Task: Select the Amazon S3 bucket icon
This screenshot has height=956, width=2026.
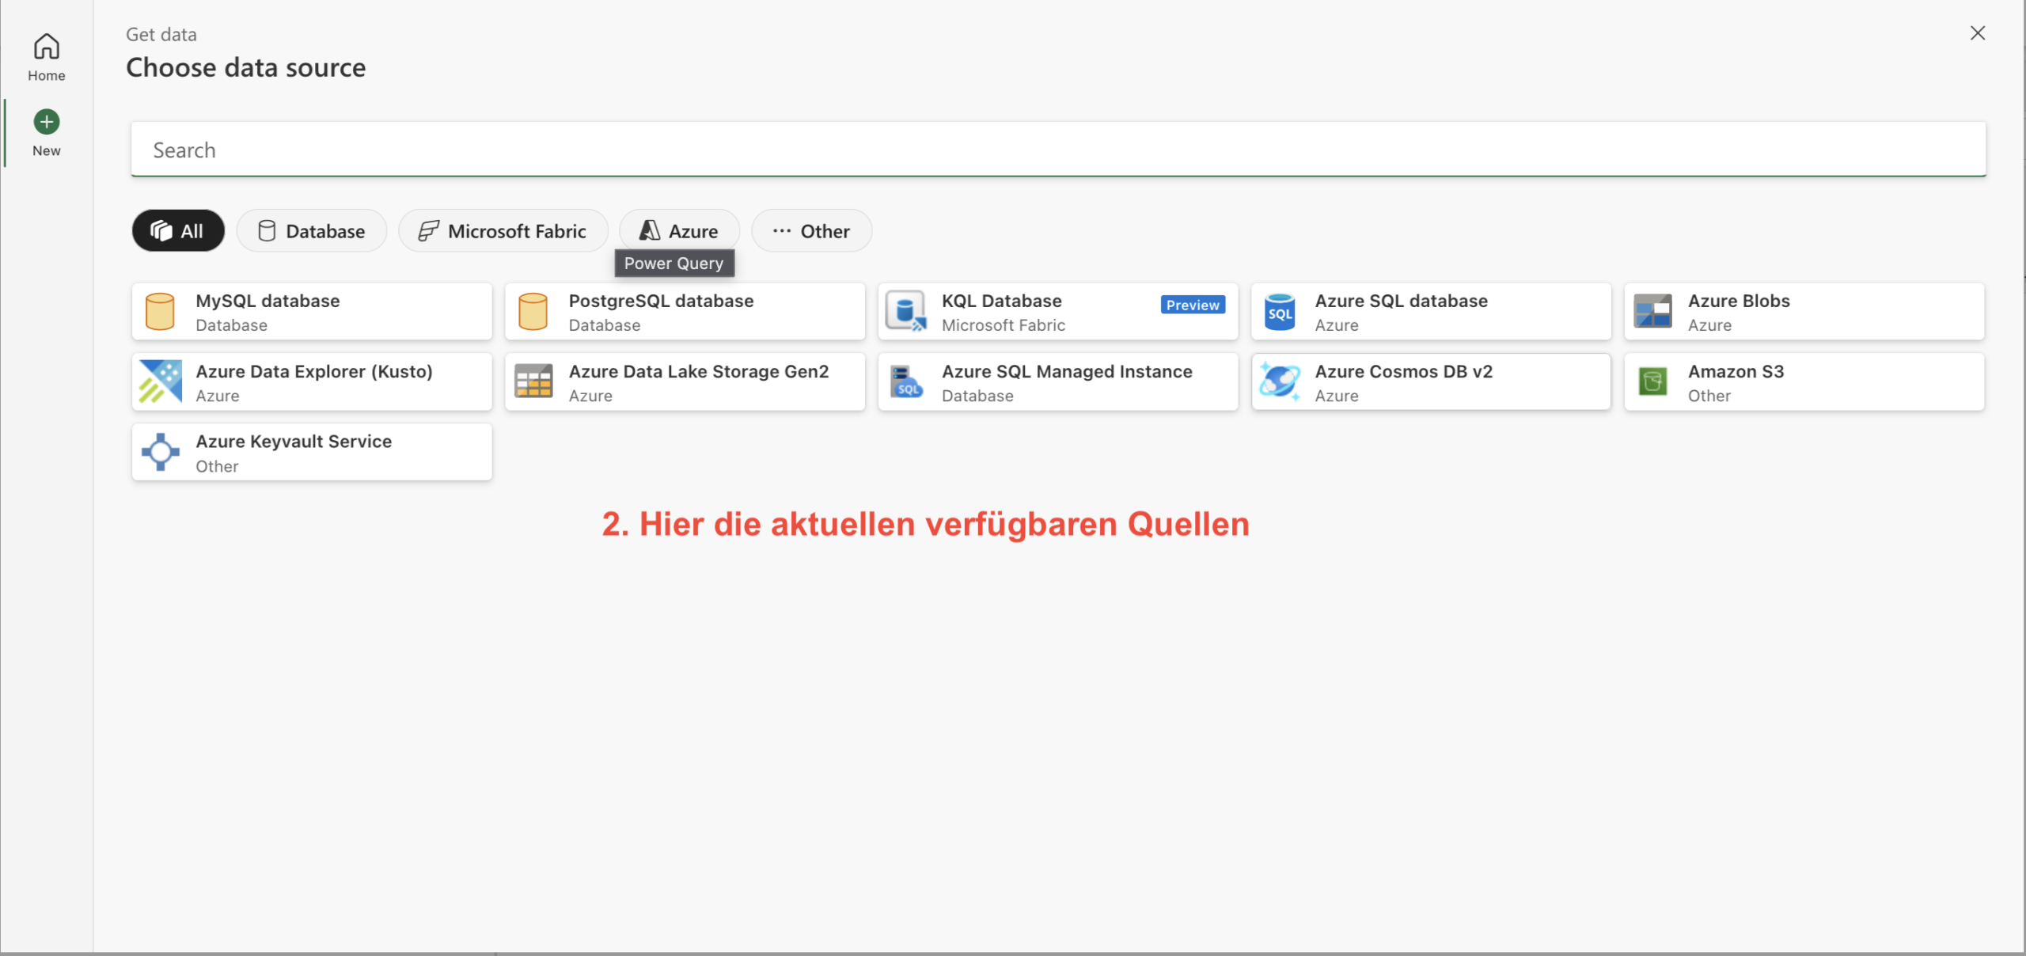Action: (x=1652, y=381)
